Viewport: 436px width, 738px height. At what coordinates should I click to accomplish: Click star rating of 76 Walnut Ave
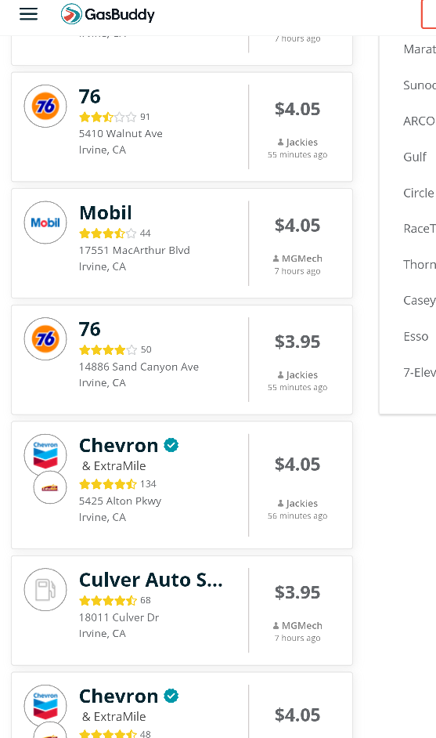coord(108,117)
